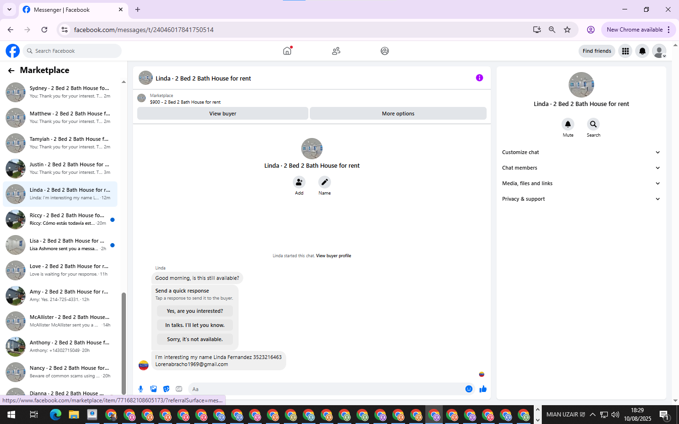Screen dimensions: 679x424
Task: Click the Find friends button
Action: tap(596, 51)
